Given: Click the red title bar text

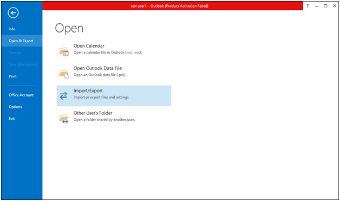Looking at the screenshot, I should tap(169, 6).
